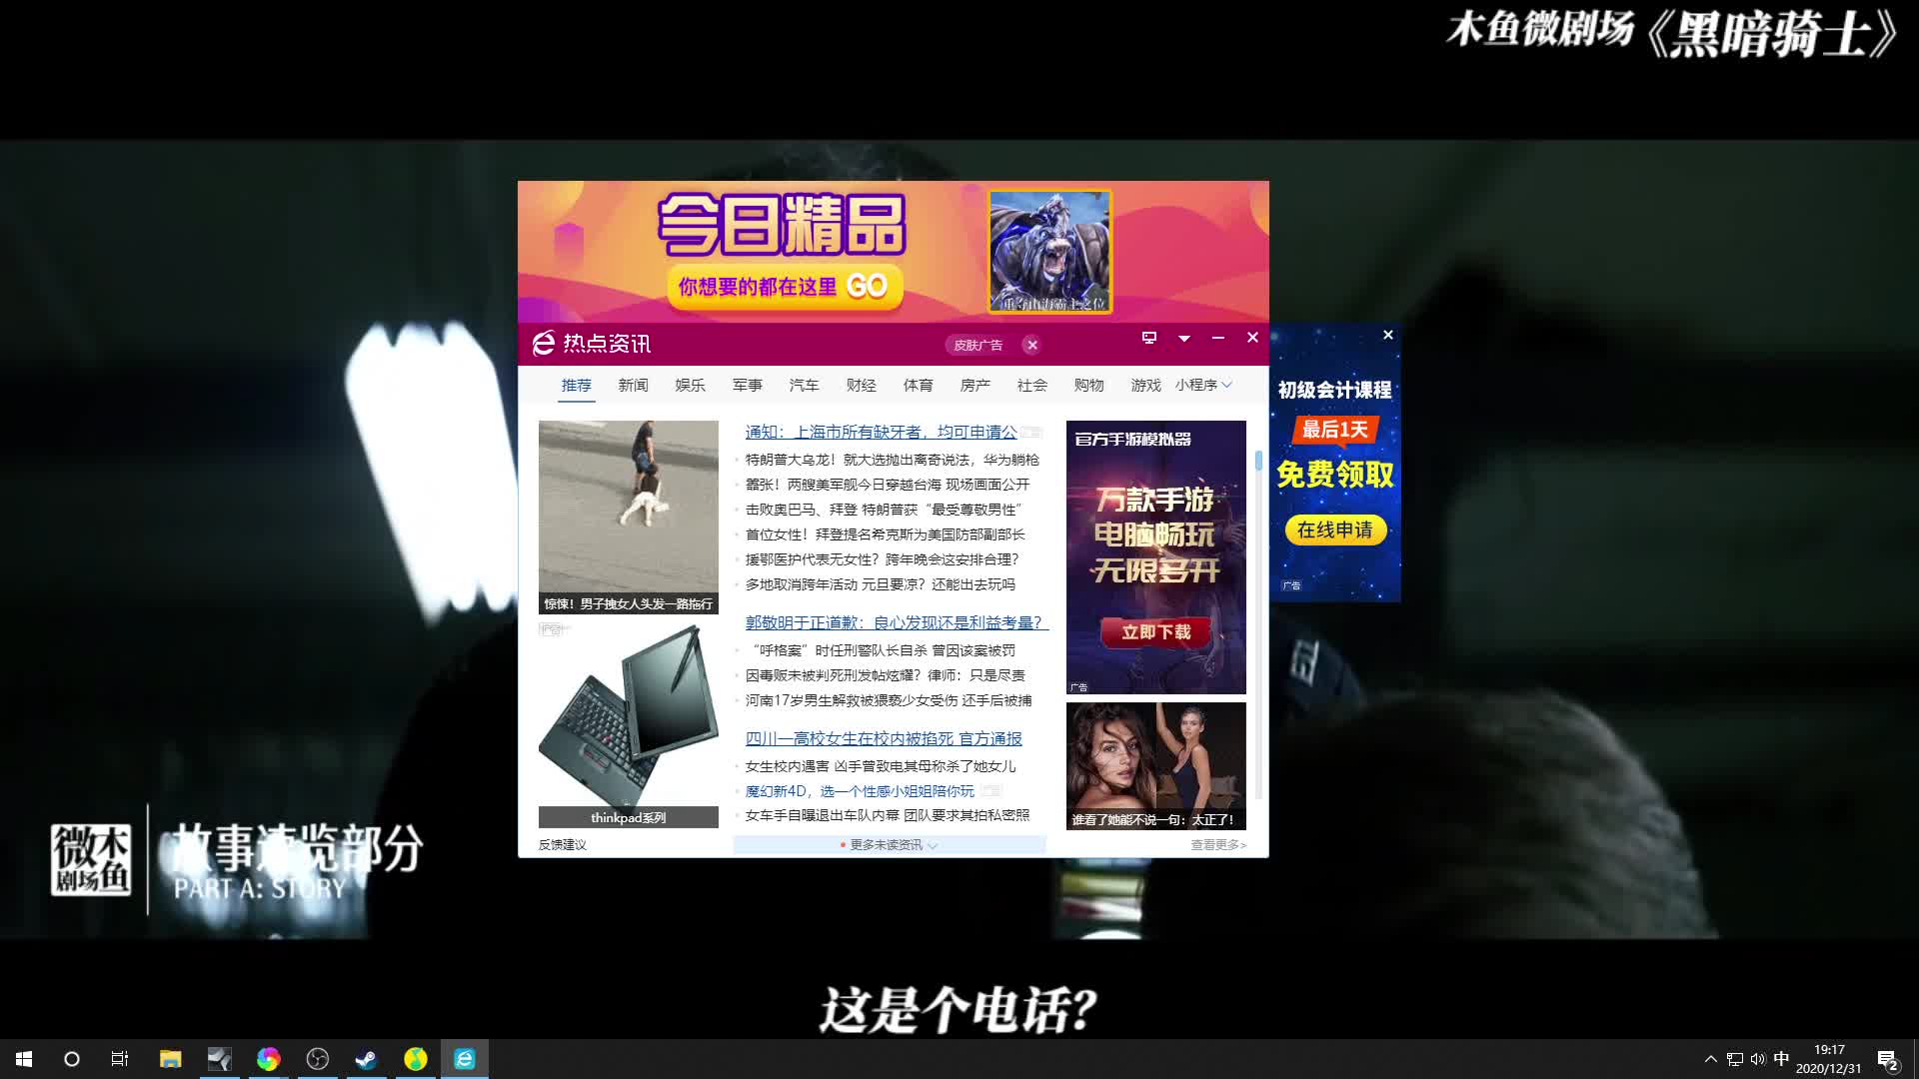Open the 热点资讯 IE logo icon

coord(543,344)
